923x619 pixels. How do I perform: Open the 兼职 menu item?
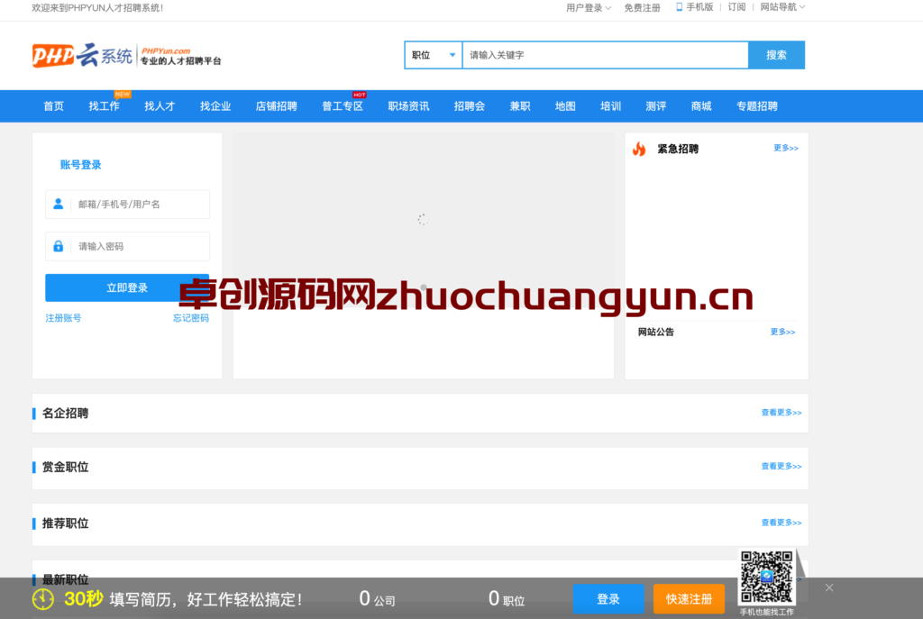click(520, 106)
